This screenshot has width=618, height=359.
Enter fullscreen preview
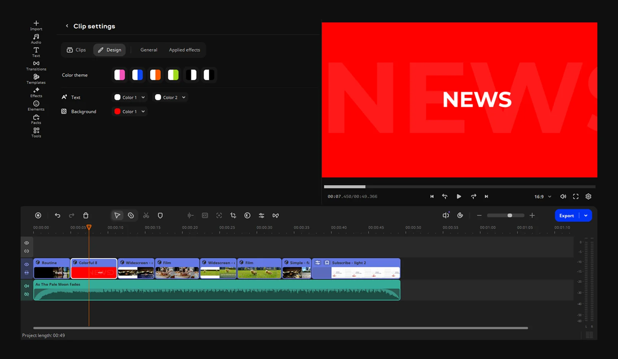576,196
